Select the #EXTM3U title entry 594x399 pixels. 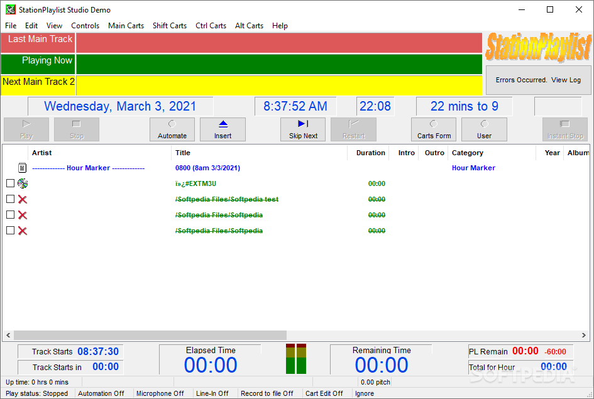(x=196, y=183)
